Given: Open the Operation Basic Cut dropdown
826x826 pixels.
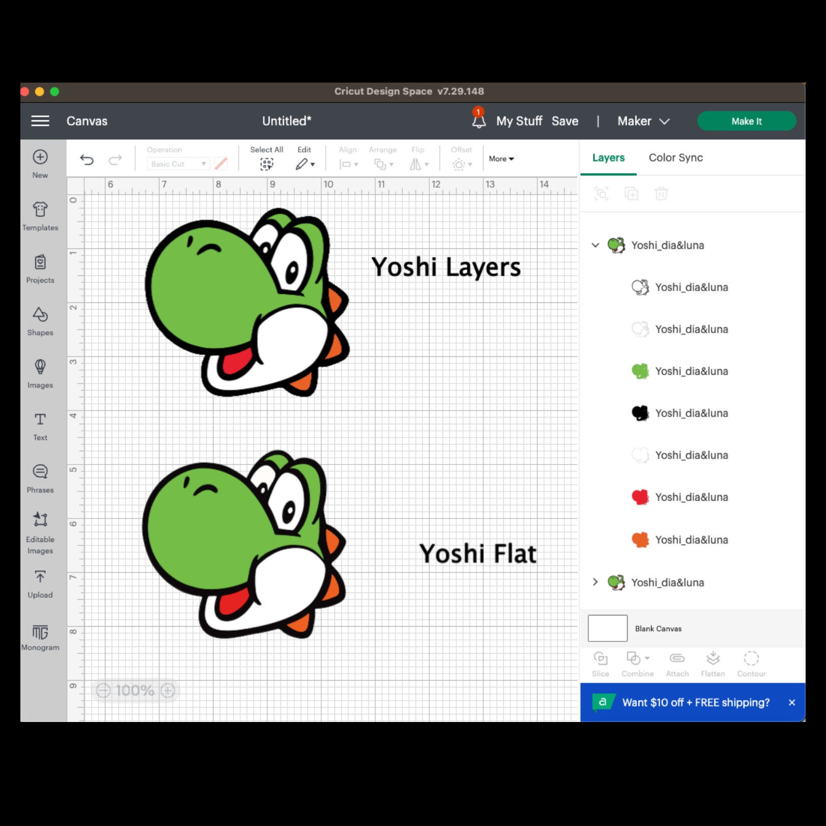Looking at the screenshot, I should 178,164.
